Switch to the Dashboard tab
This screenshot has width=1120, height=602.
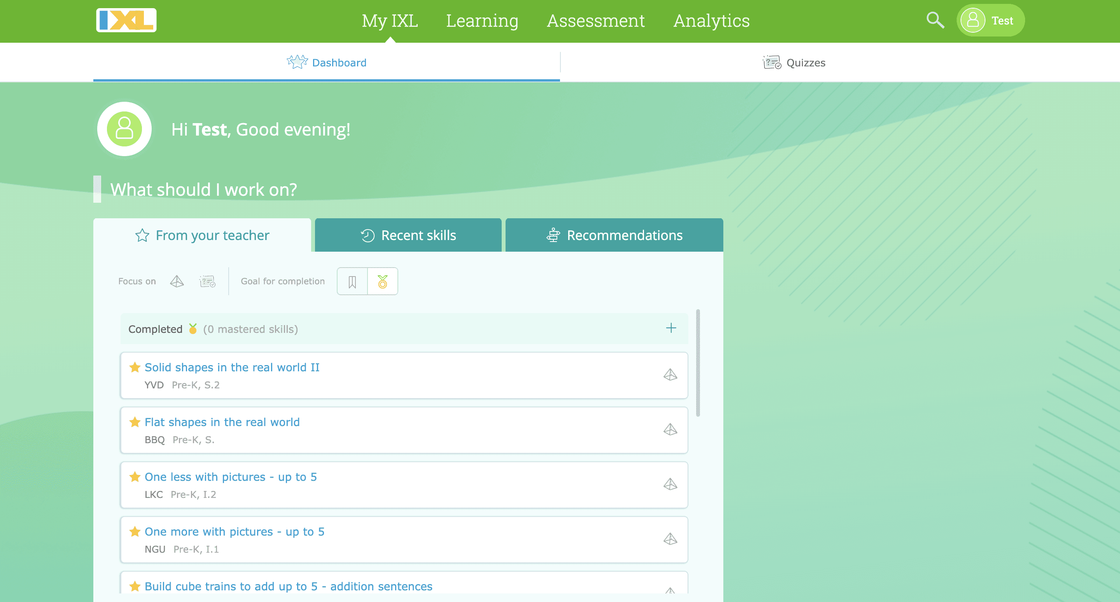coord(327,62)
